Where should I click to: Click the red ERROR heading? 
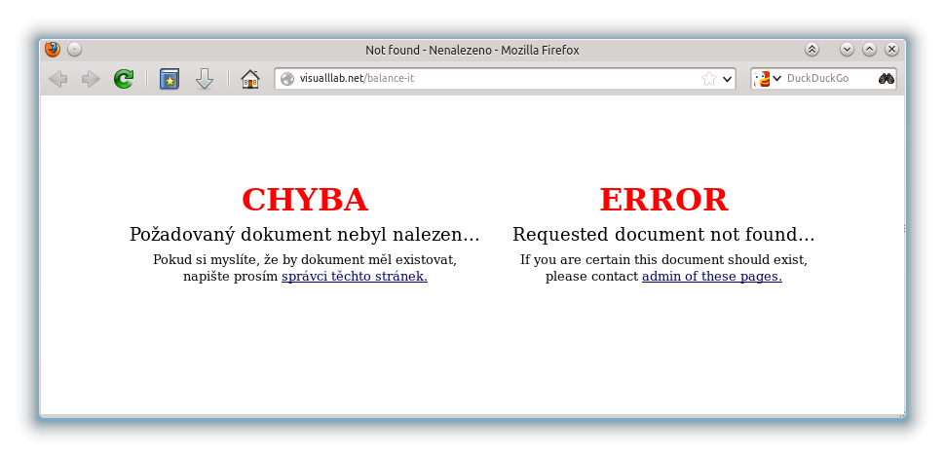pyautogui.click(x=663, y=200)
